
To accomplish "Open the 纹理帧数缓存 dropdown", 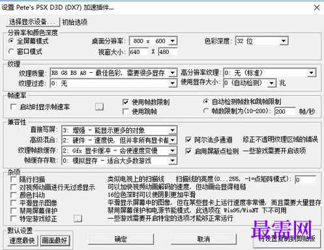I will point(119,150).
